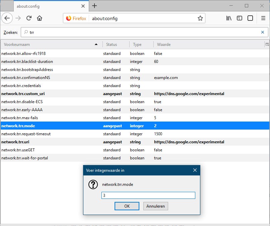Open the column picker icon in the header
Viewport: 270px width, 226px height.
point(267,45)
